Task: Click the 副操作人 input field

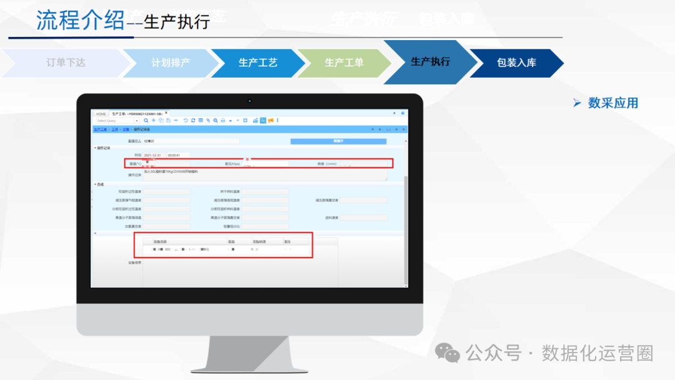Action: 191,141
